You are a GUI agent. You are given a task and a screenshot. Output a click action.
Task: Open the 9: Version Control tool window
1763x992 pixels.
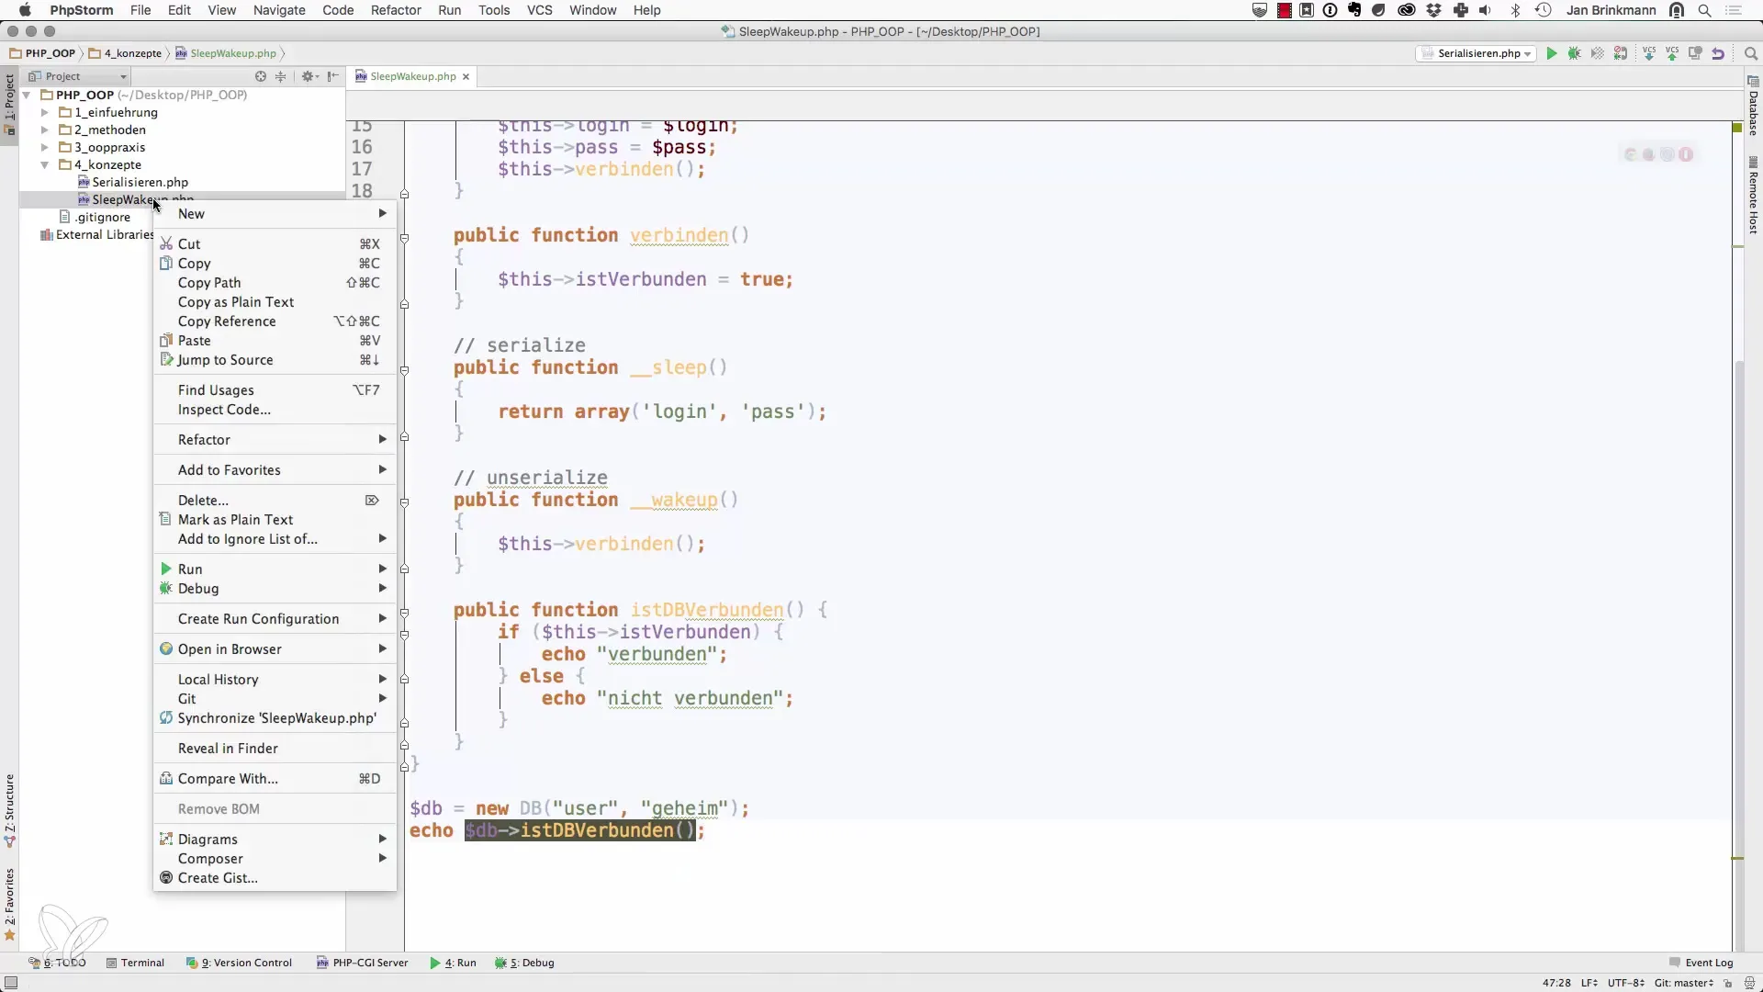239,963
